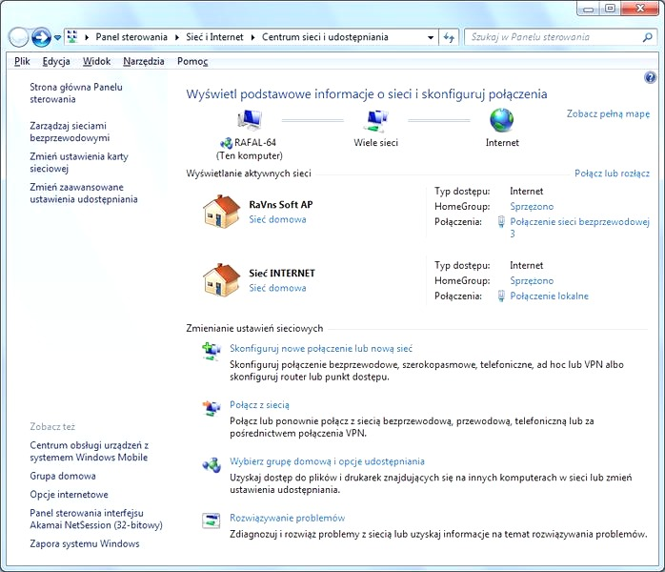
Task: Maximize the Control Panel window
Action: pyautogui.click(x=610, y=9)
